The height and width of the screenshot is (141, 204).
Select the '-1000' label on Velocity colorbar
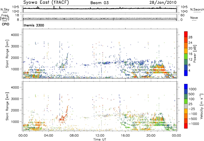[194, 124]
